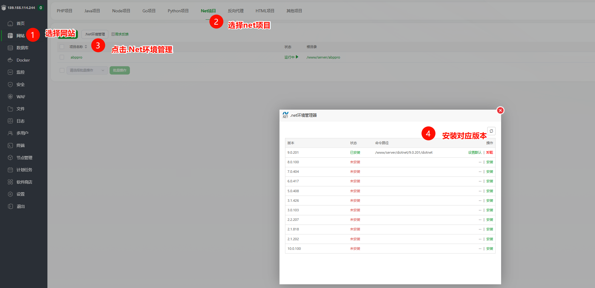Open 软件商店 app store icon
Viewport: 595px width, 288px height.
coord(10,182)
